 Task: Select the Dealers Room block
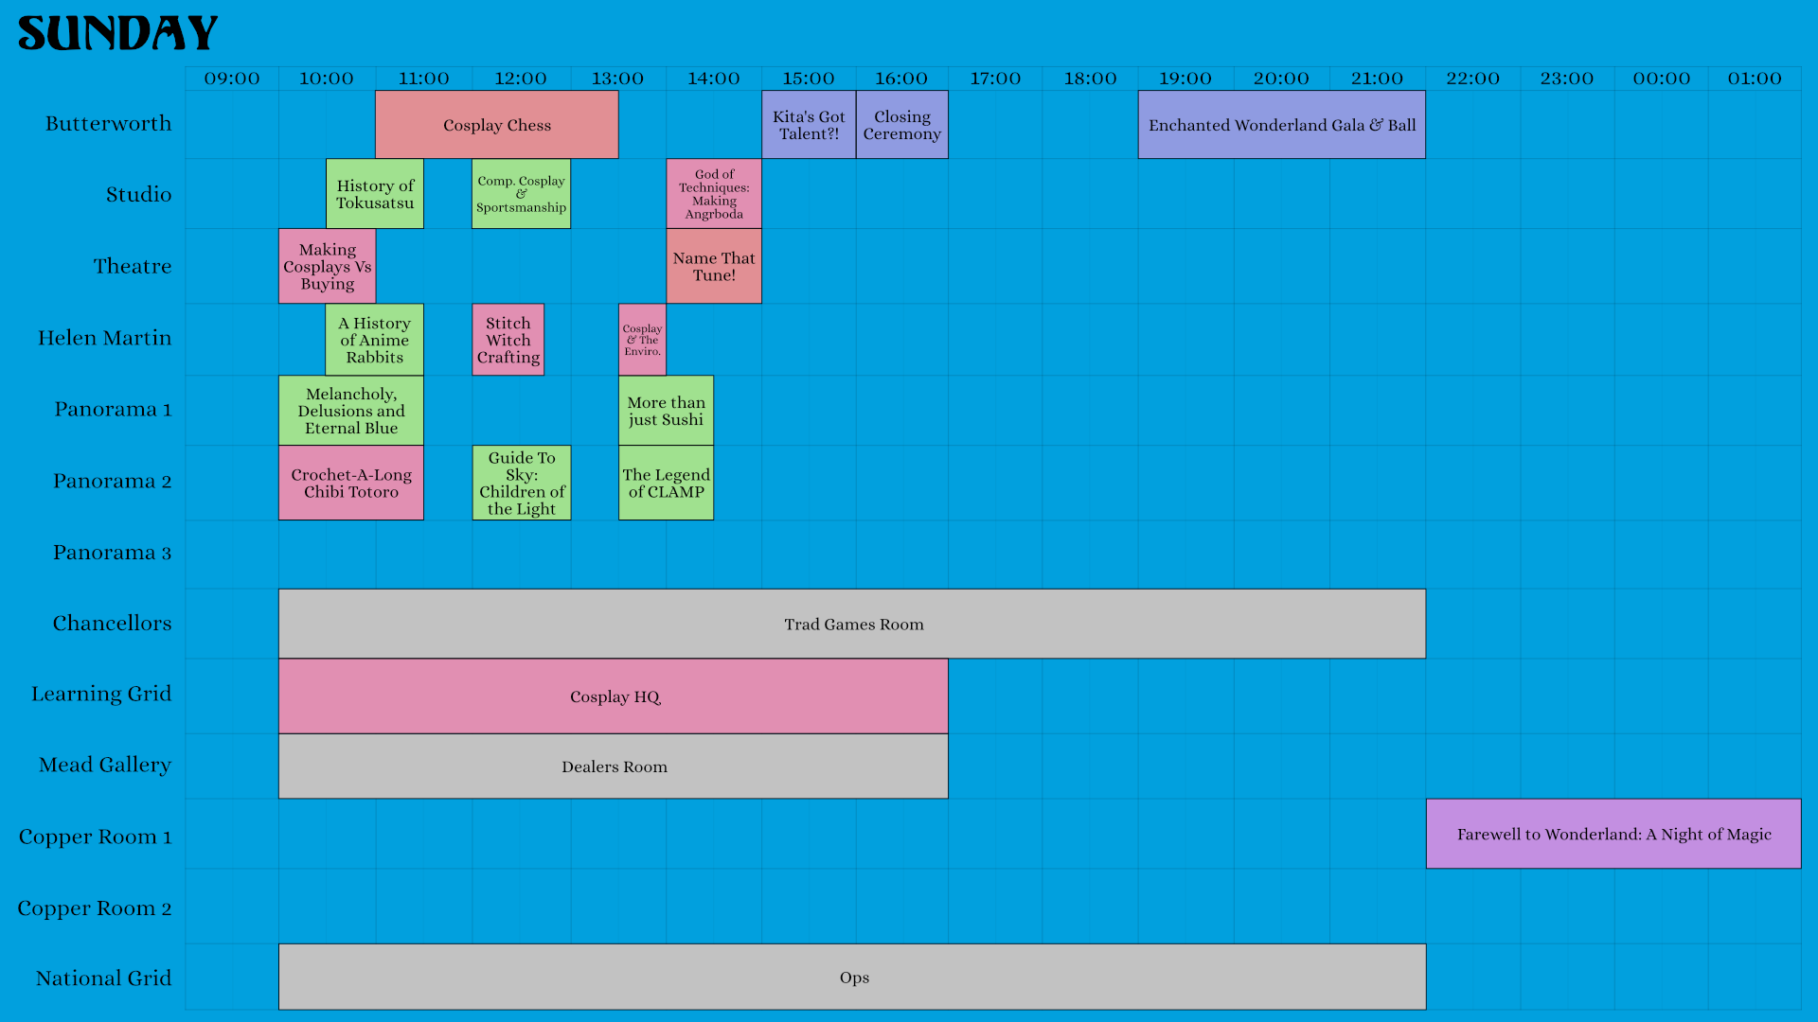coord(614,766)
